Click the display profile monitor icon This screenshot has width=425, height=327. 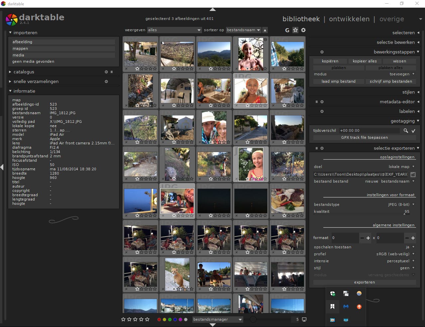(304, 319)
